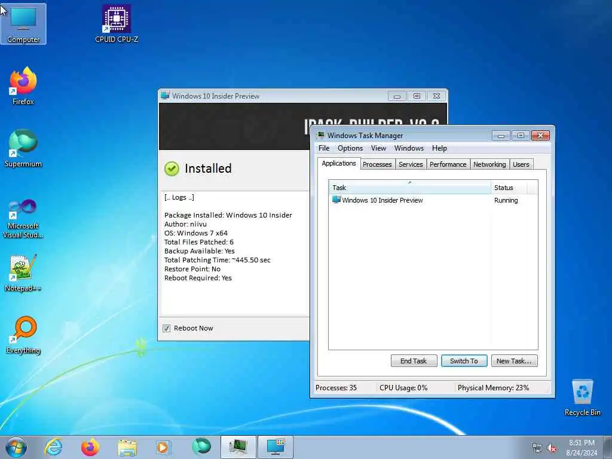Select the Windows 10 Insider Preview taskbar button
Viewport: 612px width, 459px height.
coord(275,447)
